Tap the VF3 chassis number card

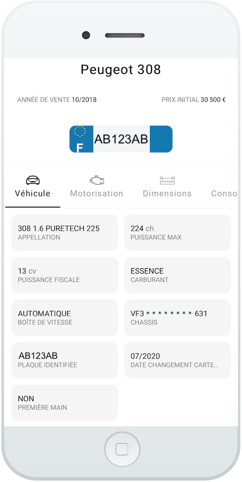(177, 318)
